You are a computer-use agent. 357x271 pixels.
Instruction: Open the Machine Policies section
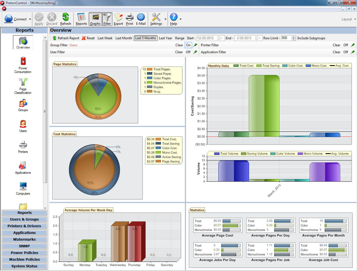coord(24,260)
